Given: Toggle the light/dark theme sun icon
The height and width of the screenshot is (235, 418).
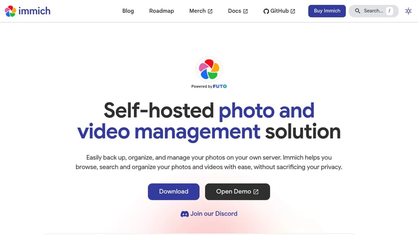Looking at the screenshot, I should click(x=408, y=11).
